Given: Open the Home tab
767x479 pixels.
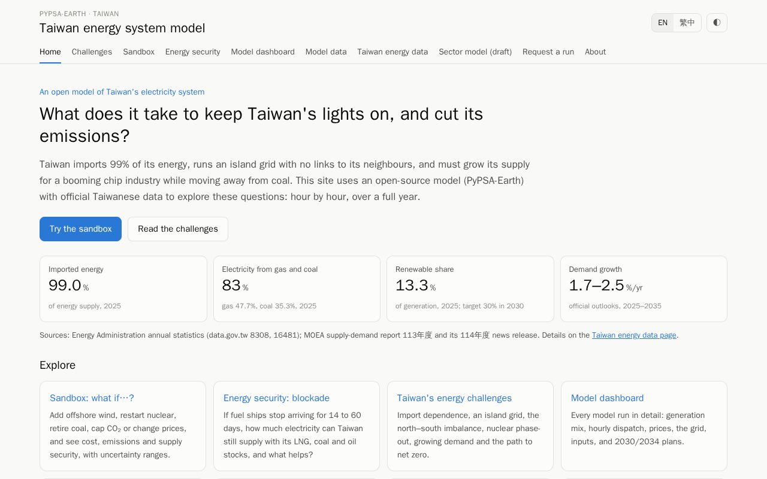Looking at the screenshot, I should [x=50, y=52].
